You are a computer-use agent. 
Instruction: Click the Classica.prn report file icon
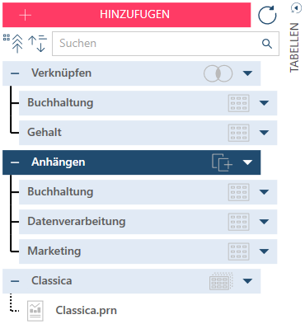(x=35, y=311)
